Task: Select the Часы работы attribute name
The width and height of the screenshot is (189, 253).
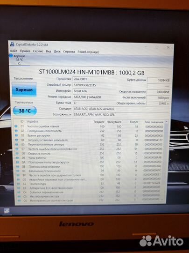Action: click(x=37, y=157)
